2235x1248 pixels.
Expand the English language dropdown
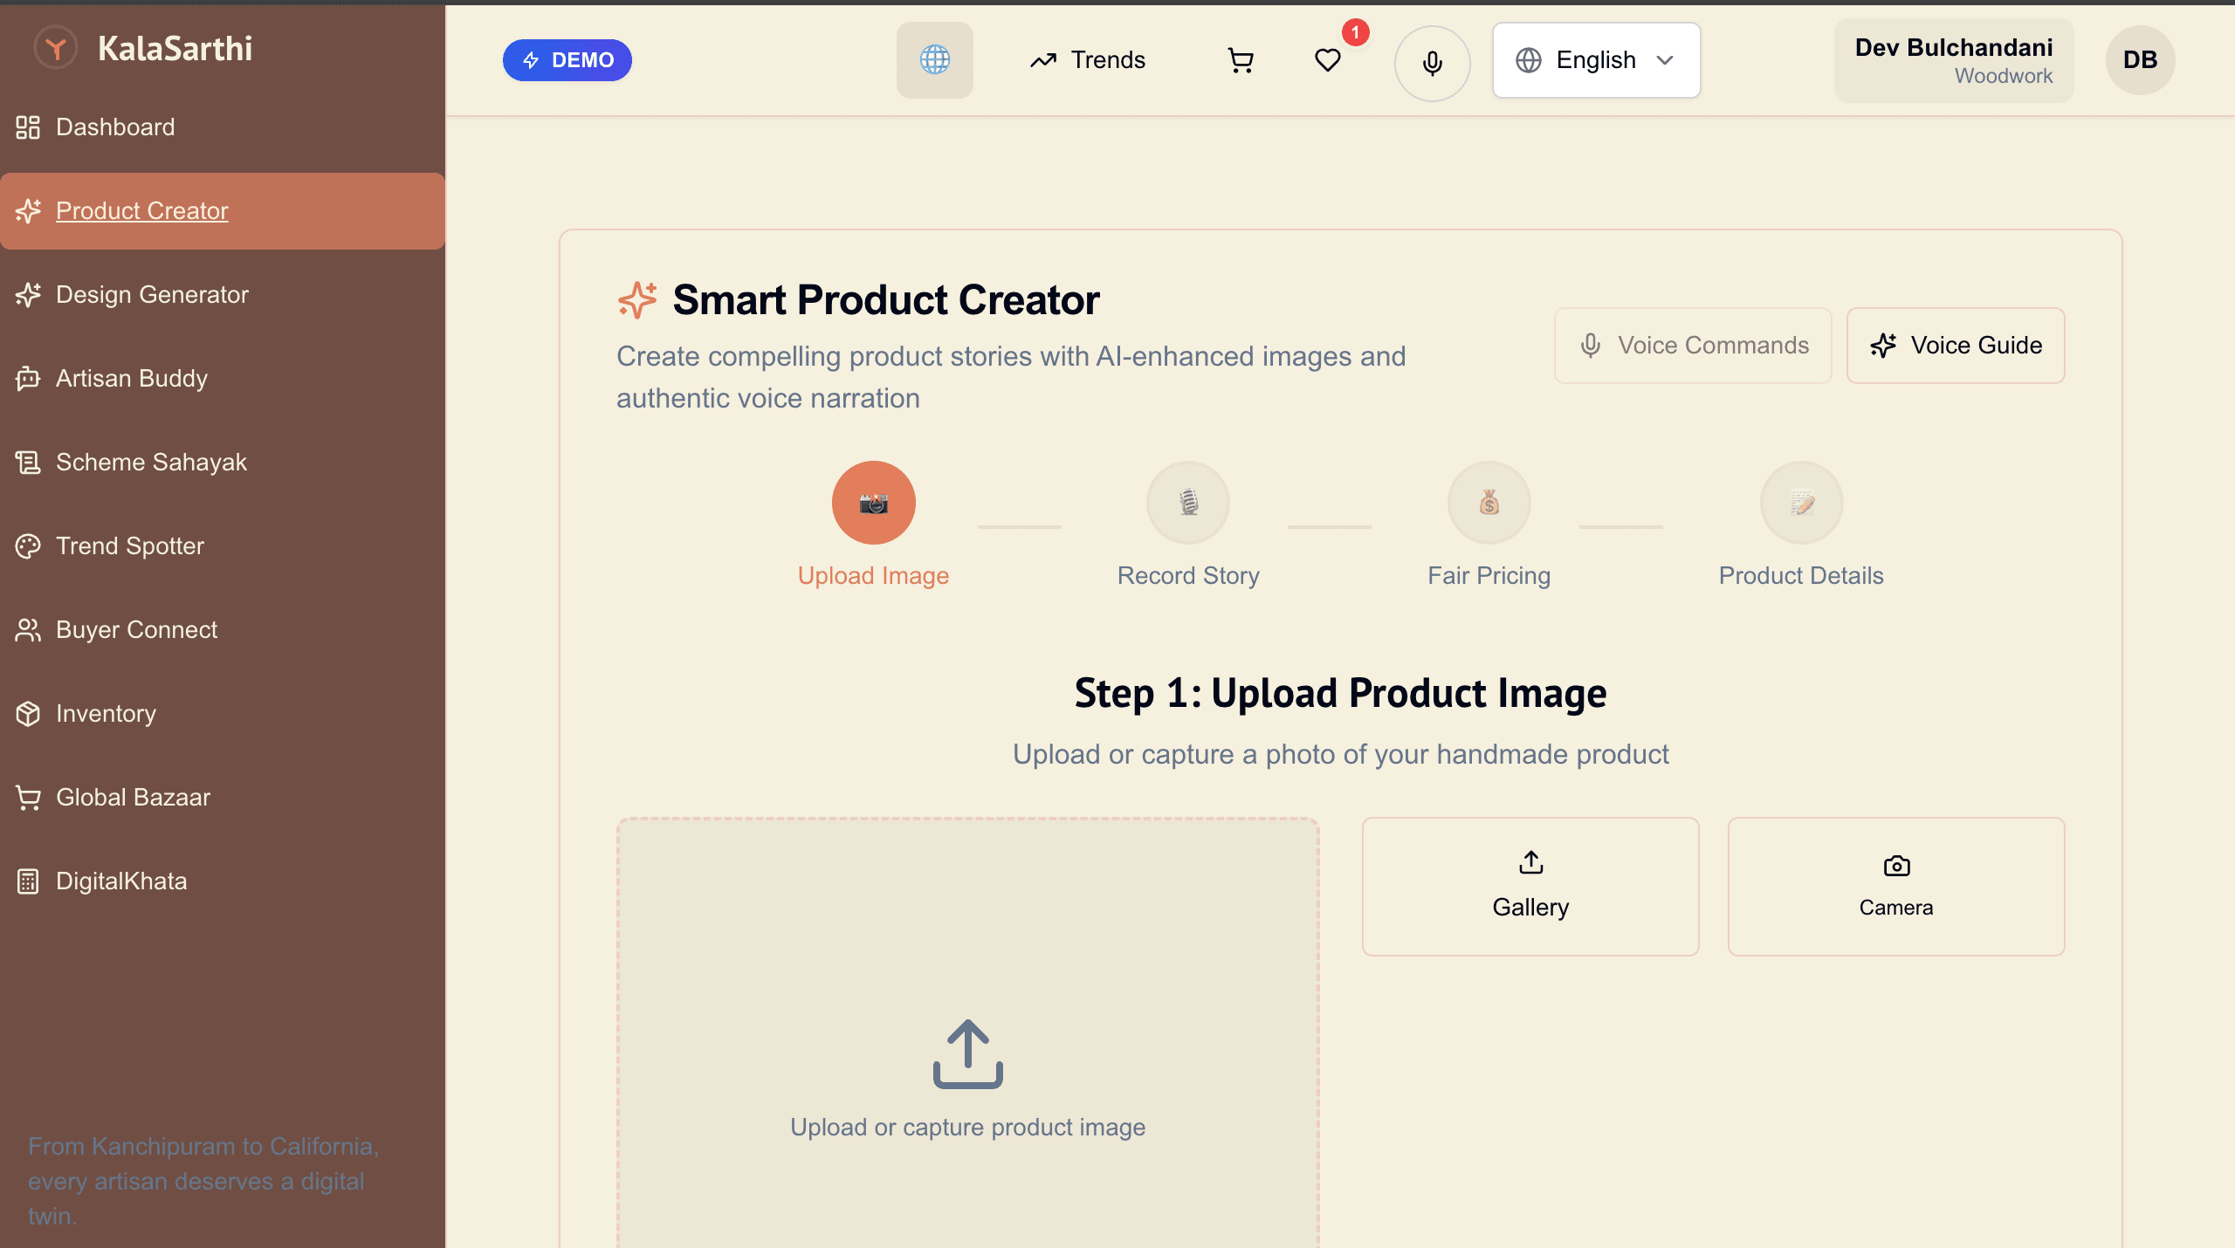1596,60
